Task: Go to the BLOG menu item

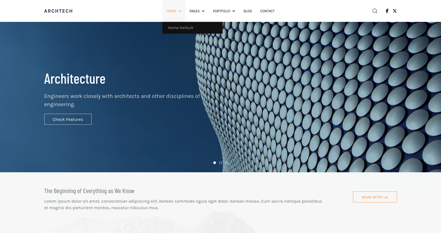Action: tap(248, 11)
